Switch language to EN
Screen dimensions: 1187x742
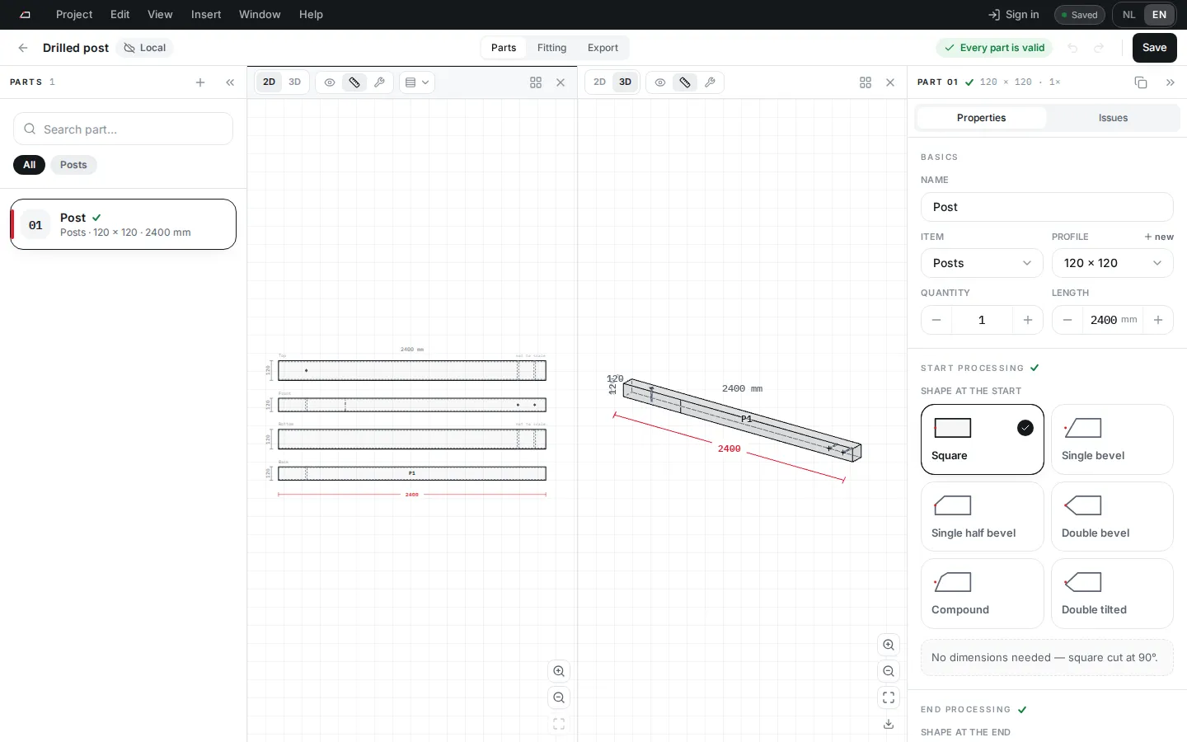tap(1159, 15)
